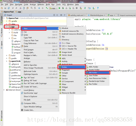Image resolution: width=136 pixels, height=126 pixels.
Task: Click the Synchronize toolbar icon
Action: (x=9, y=8)
